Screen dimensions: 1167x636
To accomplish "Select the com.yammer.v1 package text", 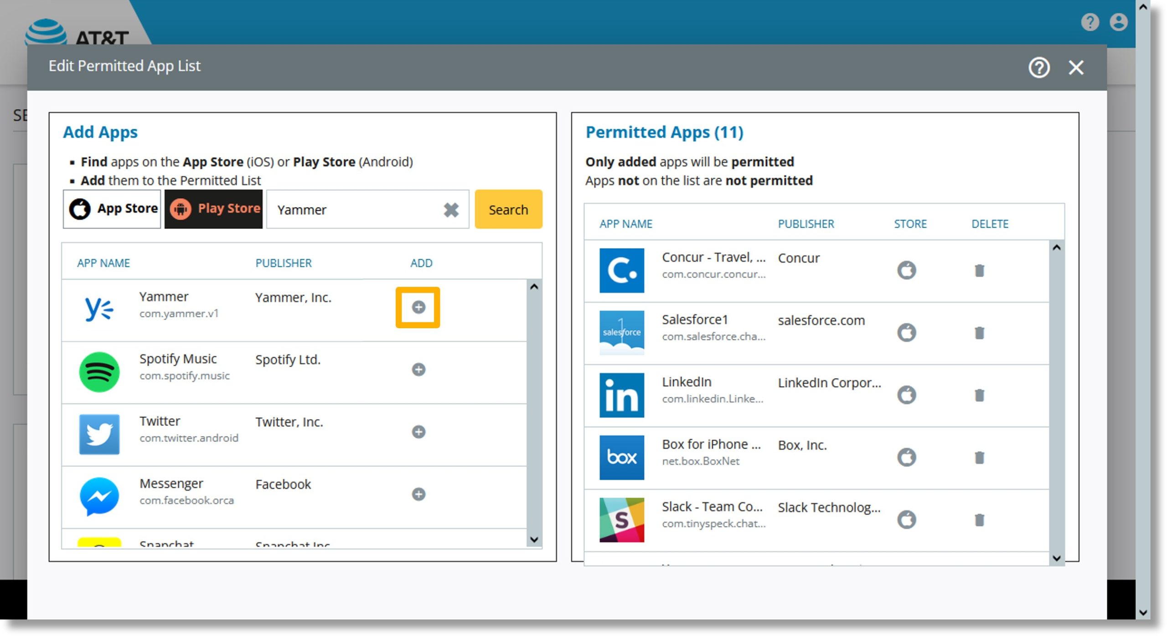I will pyautogui.click(x=179, y=314).
